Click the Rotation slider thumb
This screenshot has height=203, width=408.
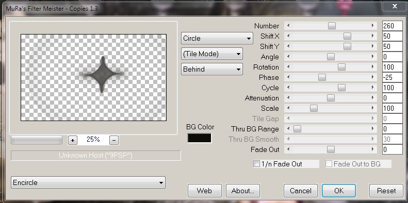(341, 67)
